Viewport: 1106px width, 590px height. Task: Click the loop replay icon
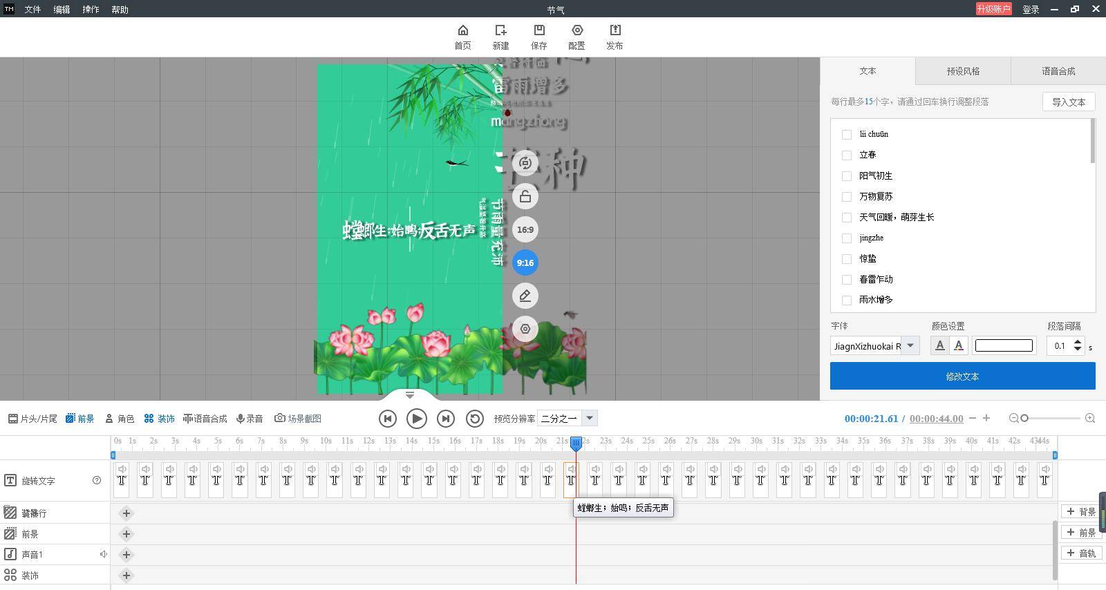point(474,419)
